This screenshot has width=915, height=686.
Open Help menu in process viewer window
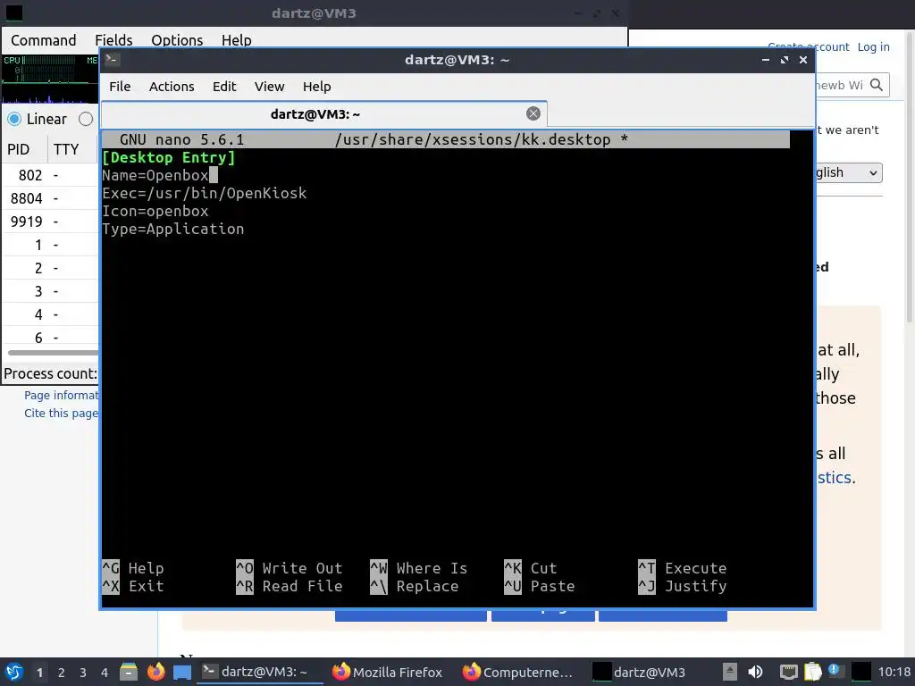coord(236,40)
